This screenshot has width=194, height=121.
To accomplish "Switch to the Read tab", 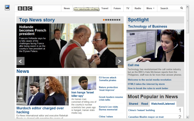I will (x=145, y=104).
